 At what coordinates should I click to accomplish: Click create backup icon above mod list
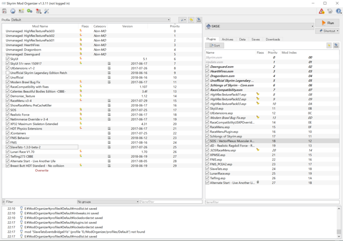[x=198, y=20]
